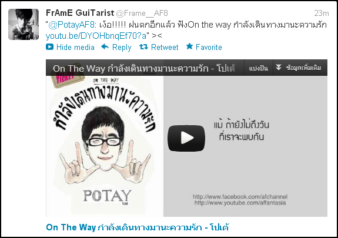Open the @Frame__AF8 username handle
338x238 pixels.
point(142,14)
